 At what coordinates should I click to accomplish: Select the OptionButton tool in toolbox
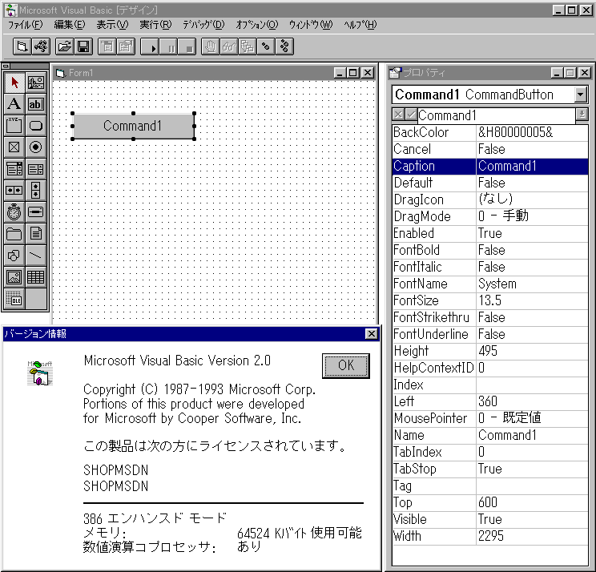36,147
